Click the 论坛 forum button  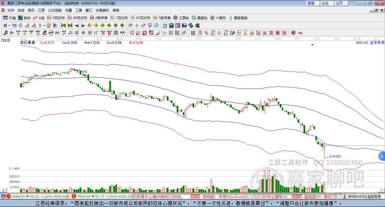coord(327,3)
